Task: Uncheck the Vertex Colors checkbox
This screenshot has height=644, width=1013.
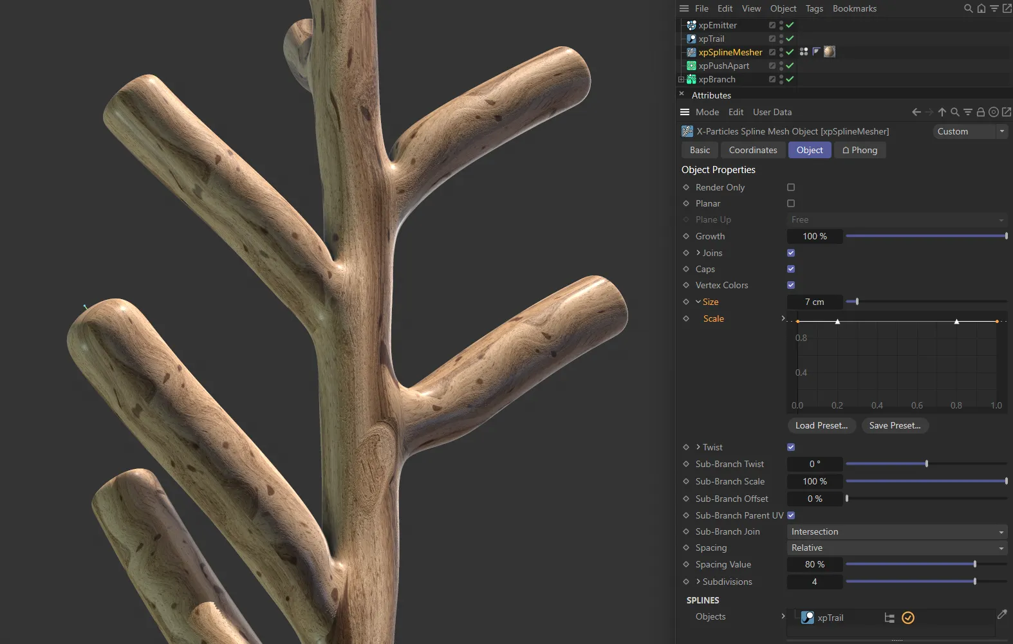Action: 791,285
